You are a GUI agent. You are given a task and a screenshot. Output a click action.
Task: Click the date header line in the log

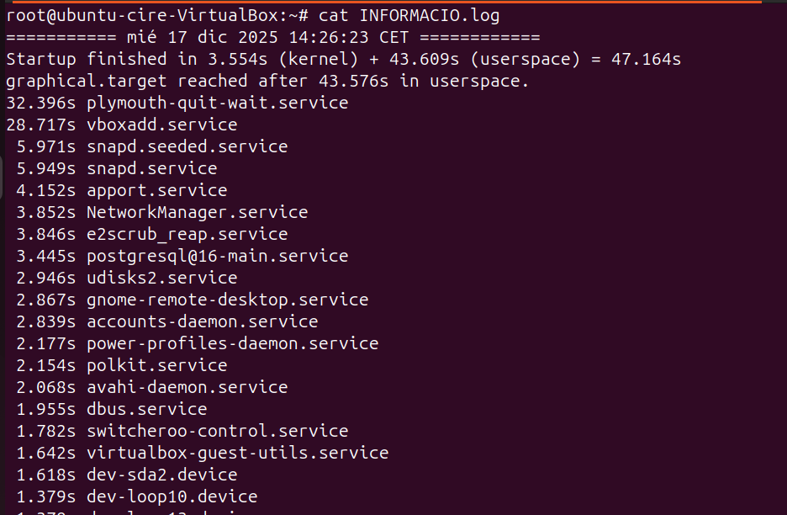[273, 37]
